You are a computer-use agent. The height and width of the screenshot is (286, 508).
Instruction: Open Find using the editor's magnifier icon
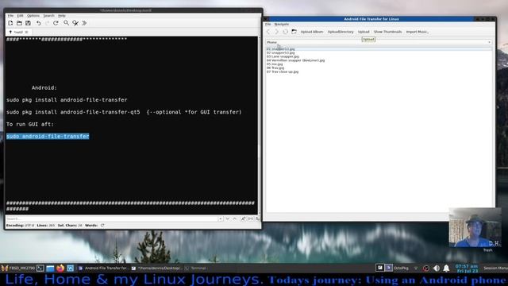click(66, 23)
